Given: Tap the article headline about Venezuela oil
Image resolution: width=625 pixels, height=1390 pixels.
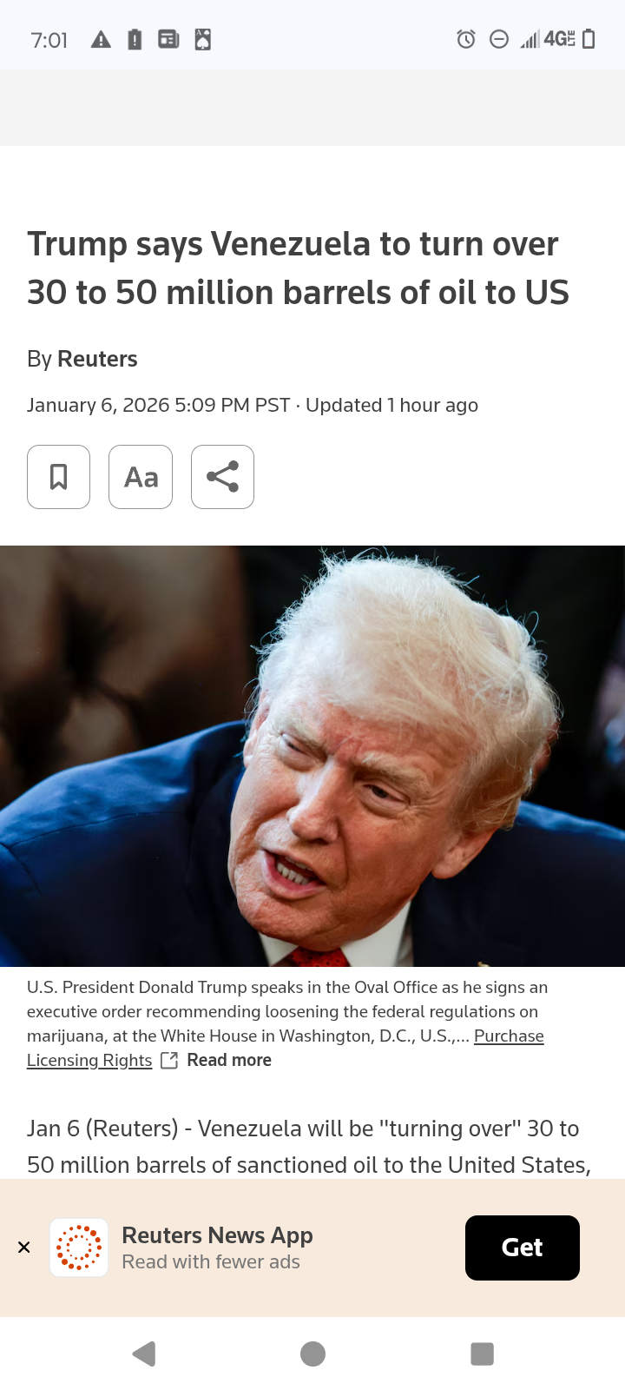Looking at the screenshot, I should (x=298, y=268).
